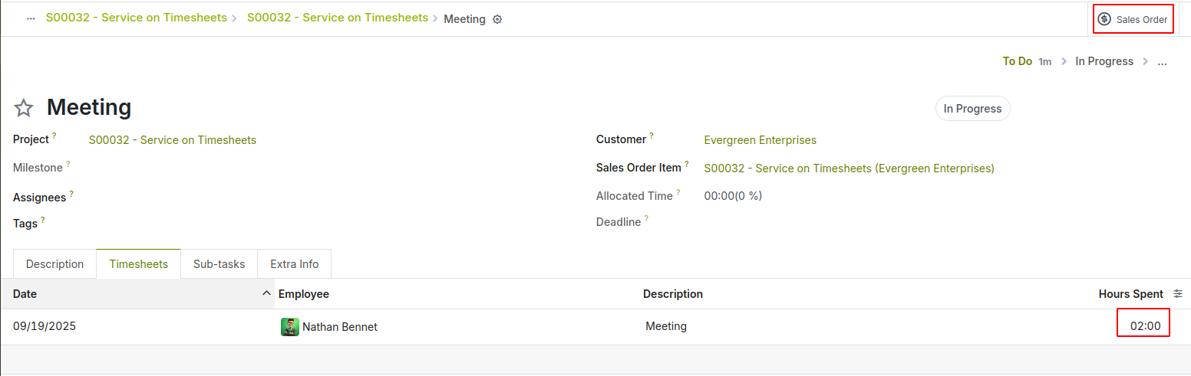This screenshot has width=1191, height=376.
Task: Move the task to In Progress stage
Action: (1104, 61)
